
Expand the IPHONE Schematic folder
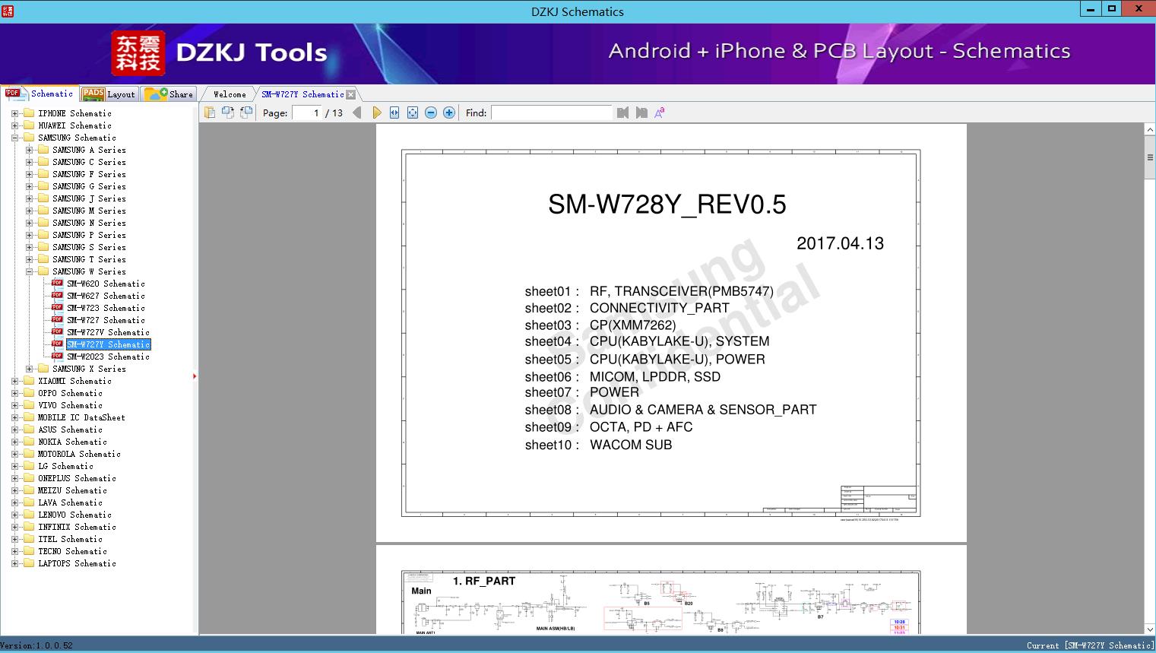click(x=14, y=113)
